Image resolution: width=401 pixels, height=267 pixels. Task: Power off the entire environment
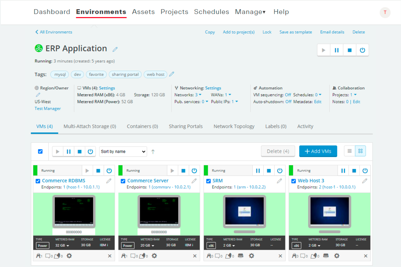pyautogui.click(x=363, y=50)
